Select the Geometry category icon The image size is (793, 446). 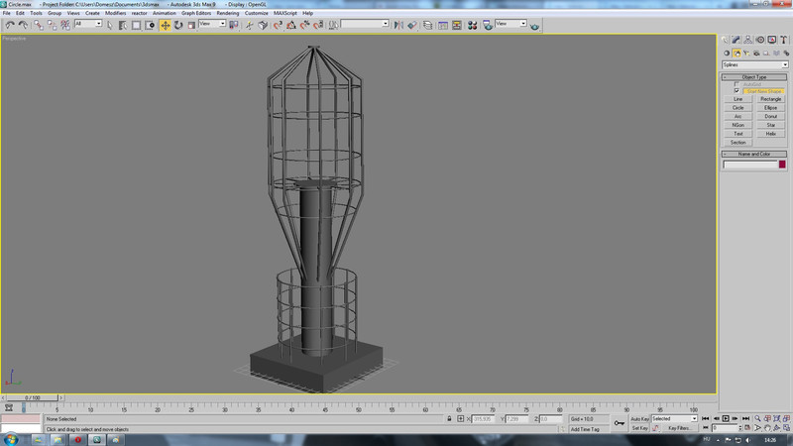727,53
